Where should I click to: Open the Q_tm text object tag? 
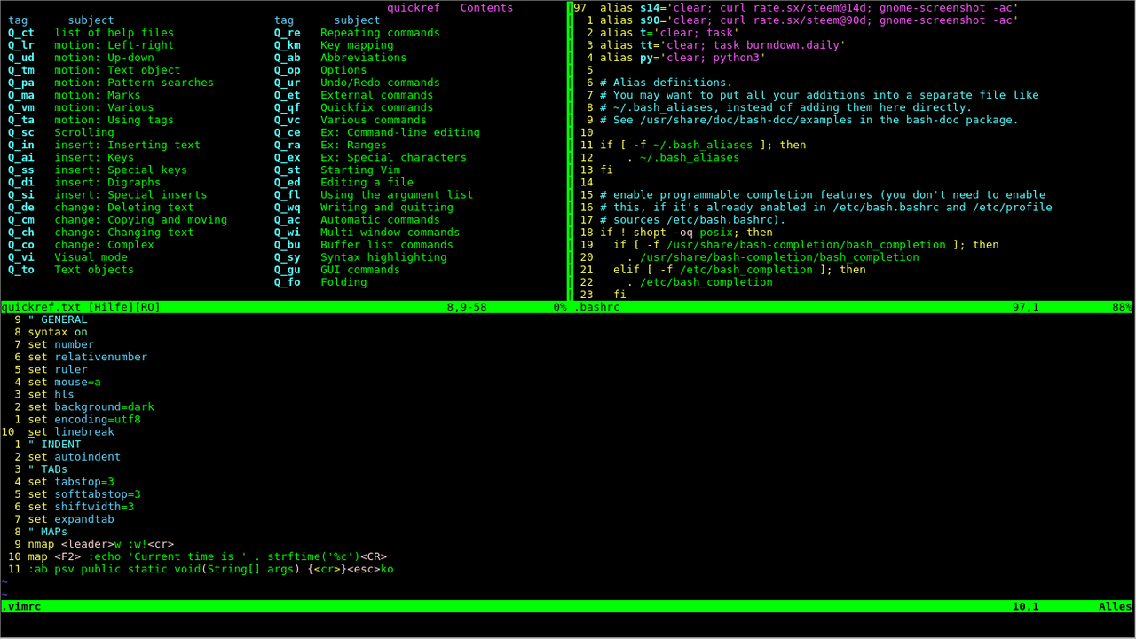pyautogui.click(x=21, y=70)
